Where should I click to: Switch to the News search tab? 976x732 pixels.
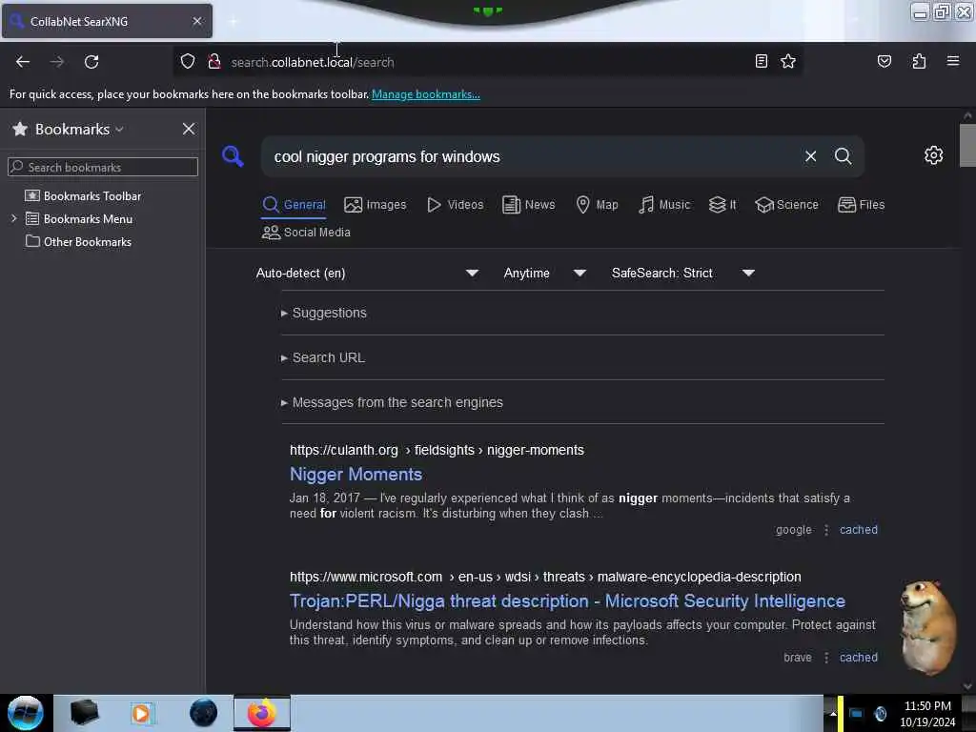(x=528, y=204)
